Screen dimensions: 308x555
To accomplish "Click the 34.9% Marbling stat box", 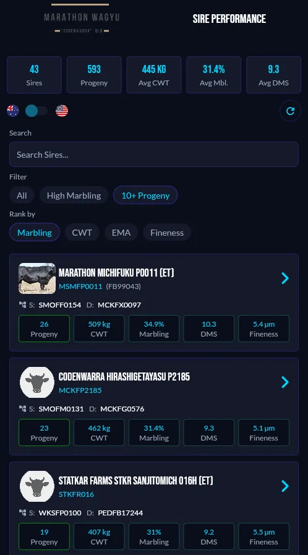I will 154,329.
